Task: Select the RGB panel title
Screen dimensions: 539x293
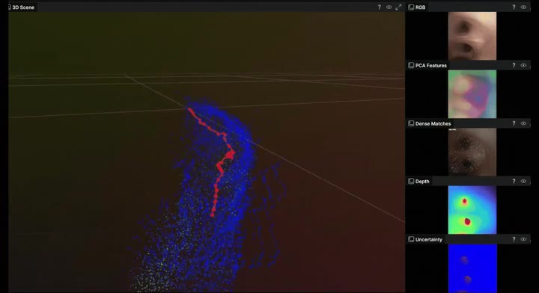Action: (421, 7)
